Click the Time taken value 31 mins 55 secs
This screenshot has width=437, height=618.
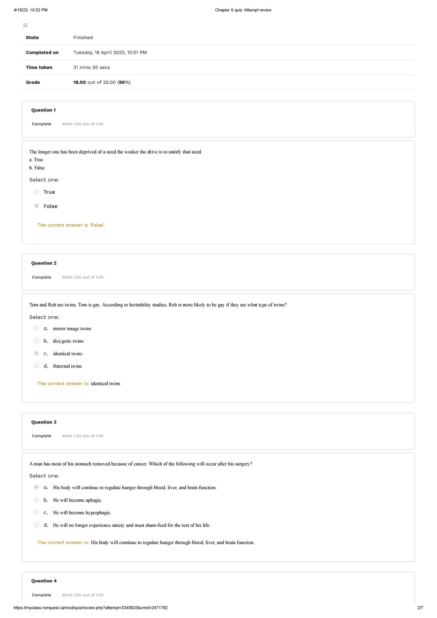(x=91, y=67)
